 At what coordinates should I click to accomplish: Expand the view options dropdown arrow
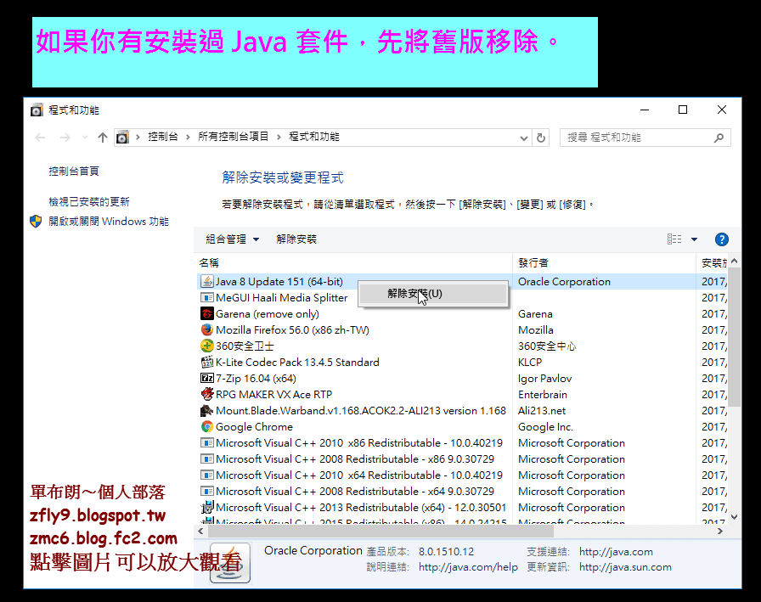point(694,239)
